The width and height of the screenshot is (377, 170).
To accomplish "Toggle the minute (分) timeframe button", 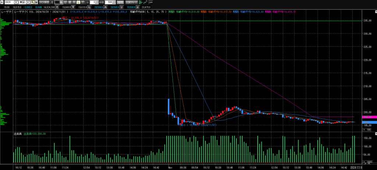I will point(78,2).
